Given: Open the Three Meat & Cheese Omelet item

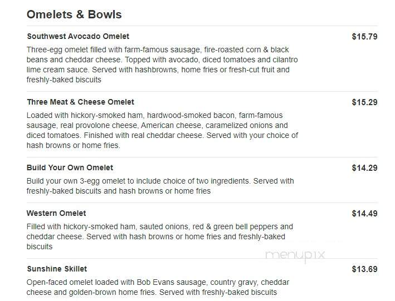Looking at the screenshot, I should (x=81, y=102).
